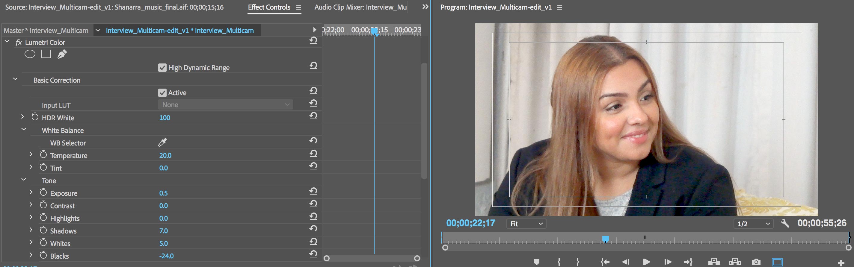
Task: Click the Program monitor playhead marker
Action: (605, 239)
